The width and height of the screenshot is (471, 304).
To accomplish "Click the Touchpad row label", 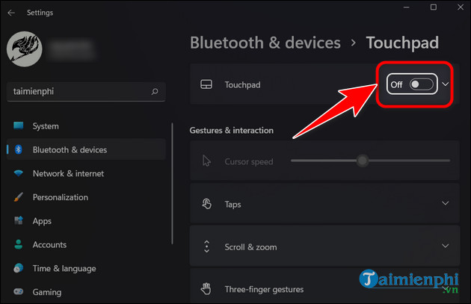I will (243, 85).
